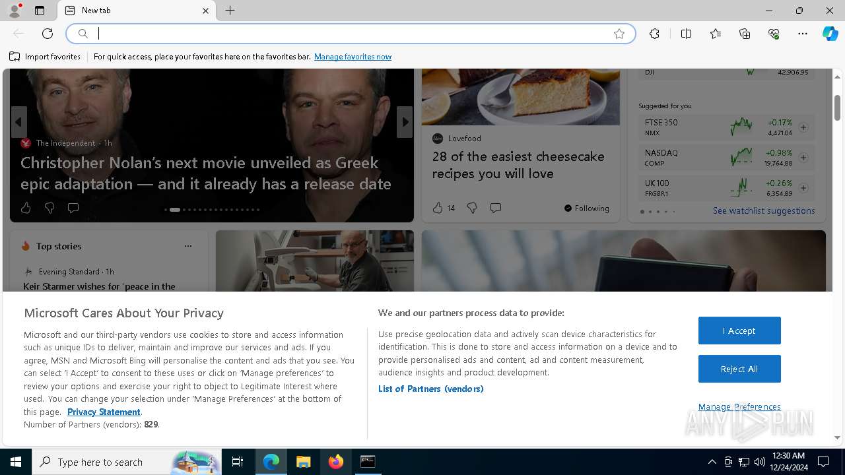
Task: Add FTSE 350 to watchlist
Action: point(803,127)
